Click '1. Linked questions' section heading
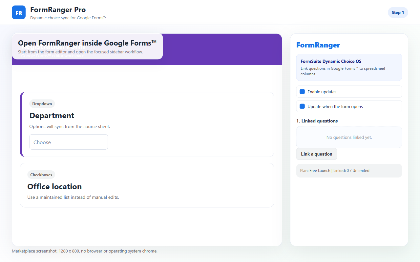Viewport: 420px width, 262px height. pyautogui.click(x=317, y=121)
